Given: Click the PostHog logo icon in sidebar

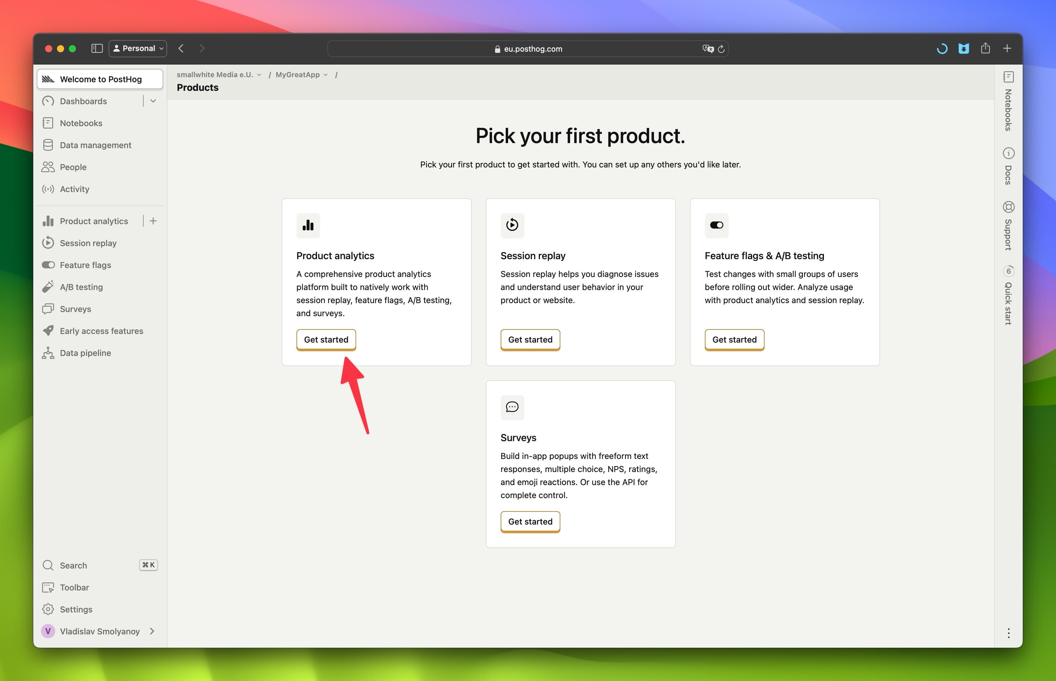Looking at the screenshot, I should 48,79.
